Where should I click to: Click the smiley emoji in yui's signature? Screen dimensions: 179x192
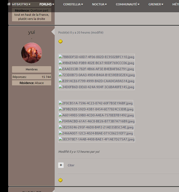61,180
